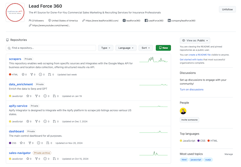The width and height of the screenshot is (241, 167).
Task: Click the member avatar under People
Action: point(183,111)
